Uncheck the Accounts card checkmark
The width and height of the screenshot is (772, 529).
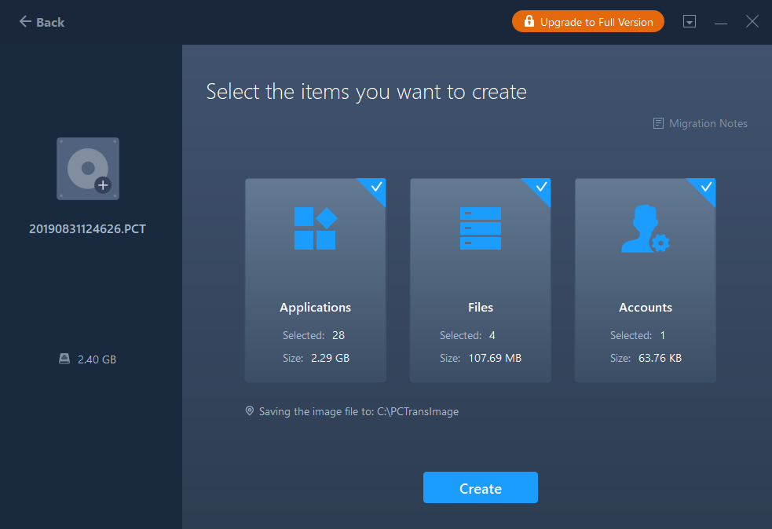(x=706, y=187)
